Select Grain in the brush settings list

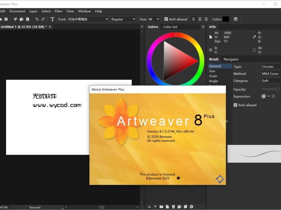(x=220, y=76)
